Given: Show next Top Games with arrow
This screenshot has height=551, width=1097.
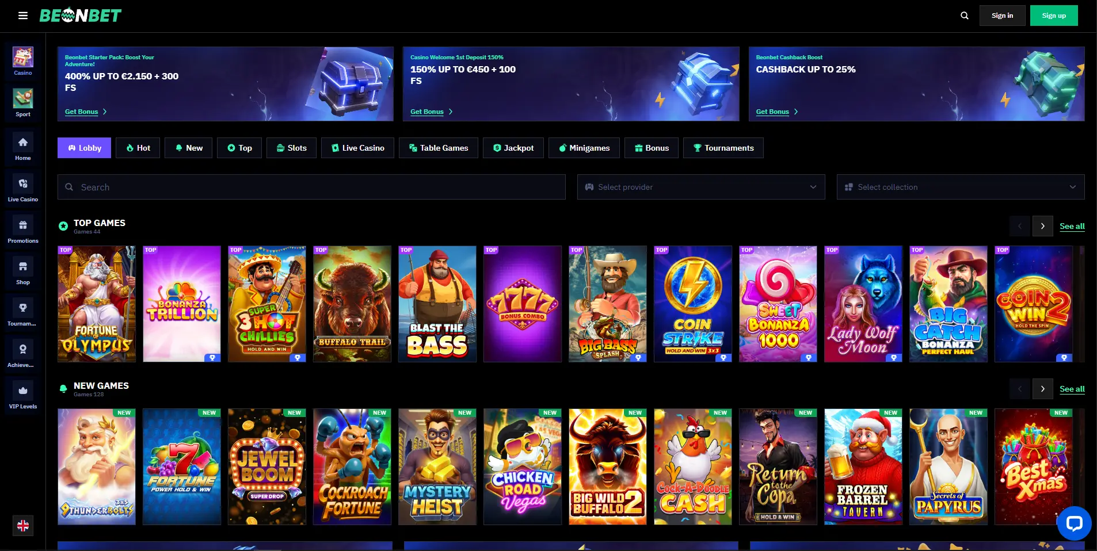Looking at the screenshot, I should click(x=1042, y=226).
